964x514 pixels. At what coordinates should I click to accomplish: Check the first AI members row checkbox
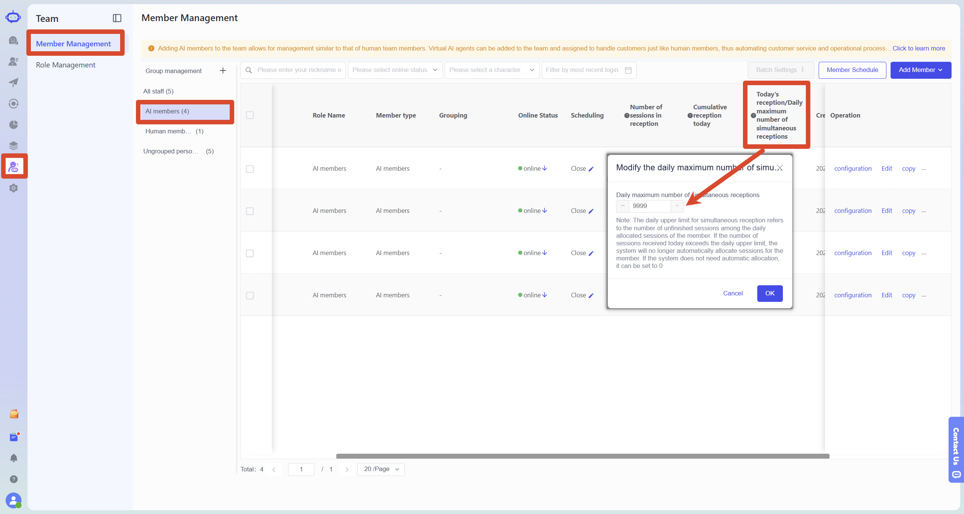pyautogui.click(x=250, y=169)
